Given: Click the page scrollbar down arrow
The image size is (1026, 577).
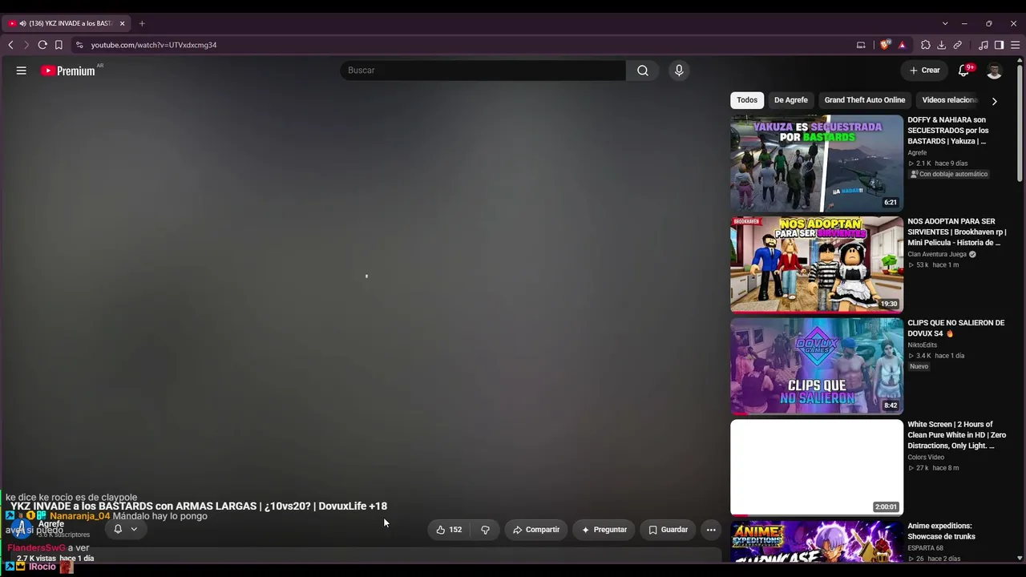Looking at the screenshot, I should [1020, 558].
